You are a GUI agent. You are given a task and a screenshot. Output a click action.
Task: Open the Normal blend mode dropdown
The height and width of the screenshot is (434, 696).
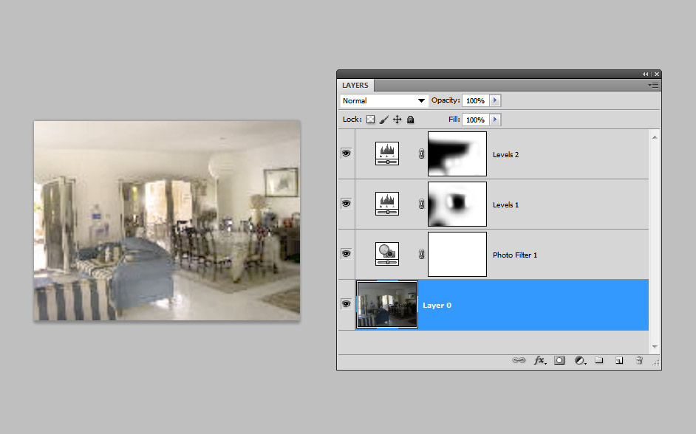coord(384,100)
